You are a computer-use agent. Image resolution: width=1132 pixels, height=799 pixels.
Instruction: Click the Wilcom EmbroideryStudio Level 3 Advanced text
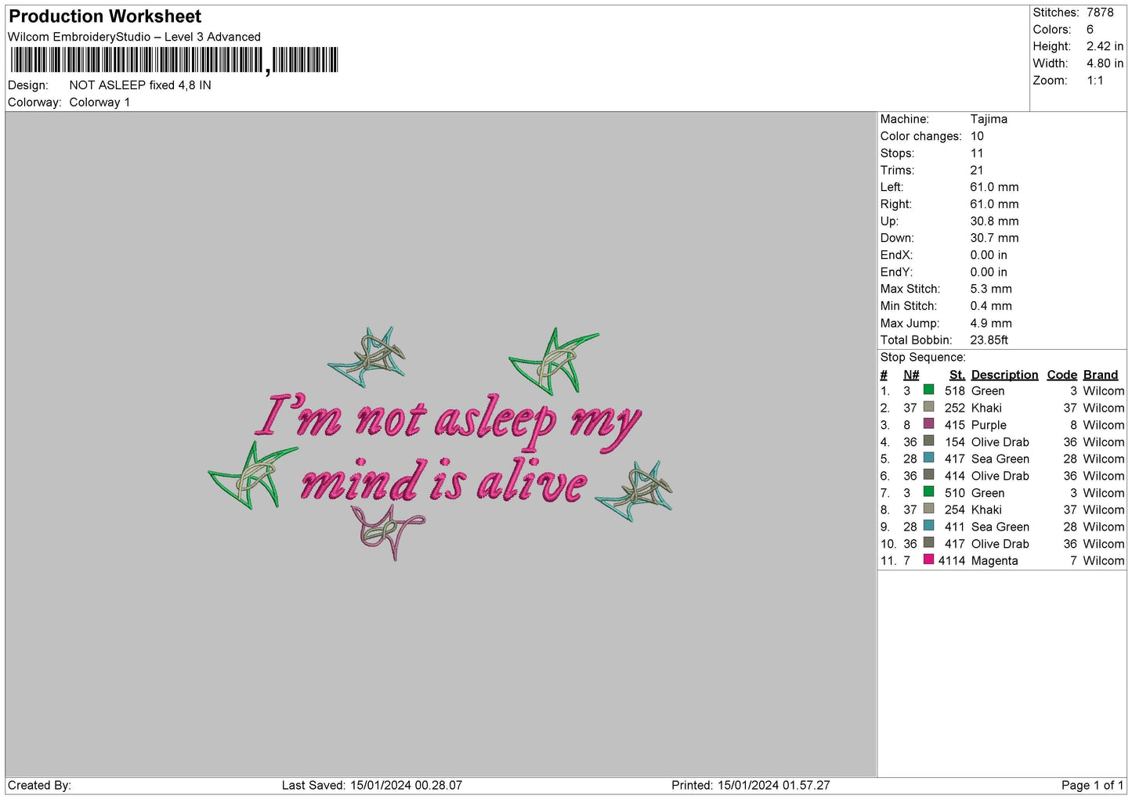click(134, 37)
